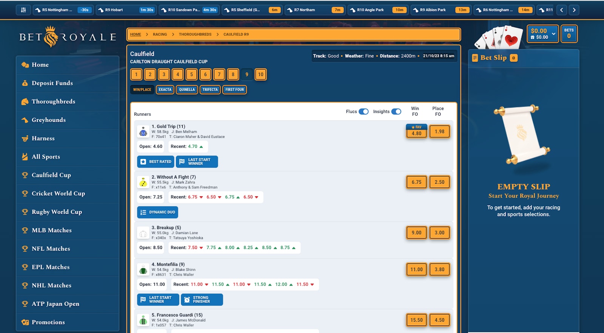Click the Greyhounds icon in sidebar
Screen dimensions: 604x333
pos(25,120)
